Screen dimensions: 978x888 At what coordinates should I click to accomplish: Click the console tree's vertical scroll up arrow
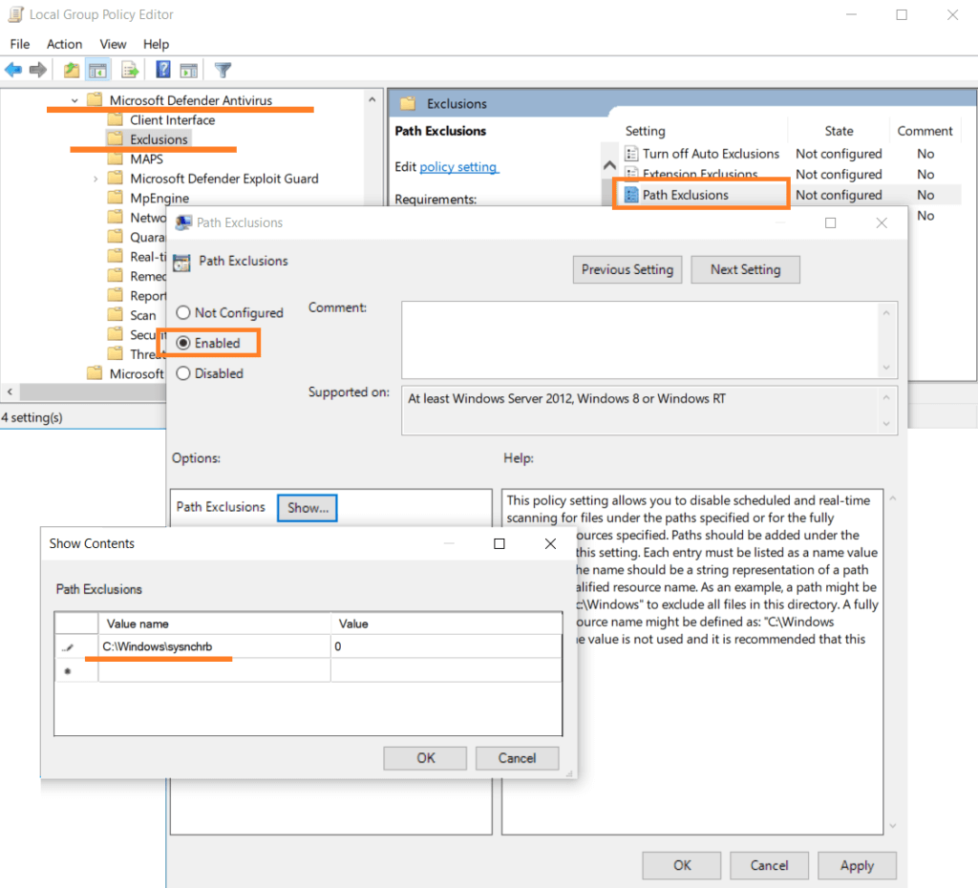(x=372, y=99)
